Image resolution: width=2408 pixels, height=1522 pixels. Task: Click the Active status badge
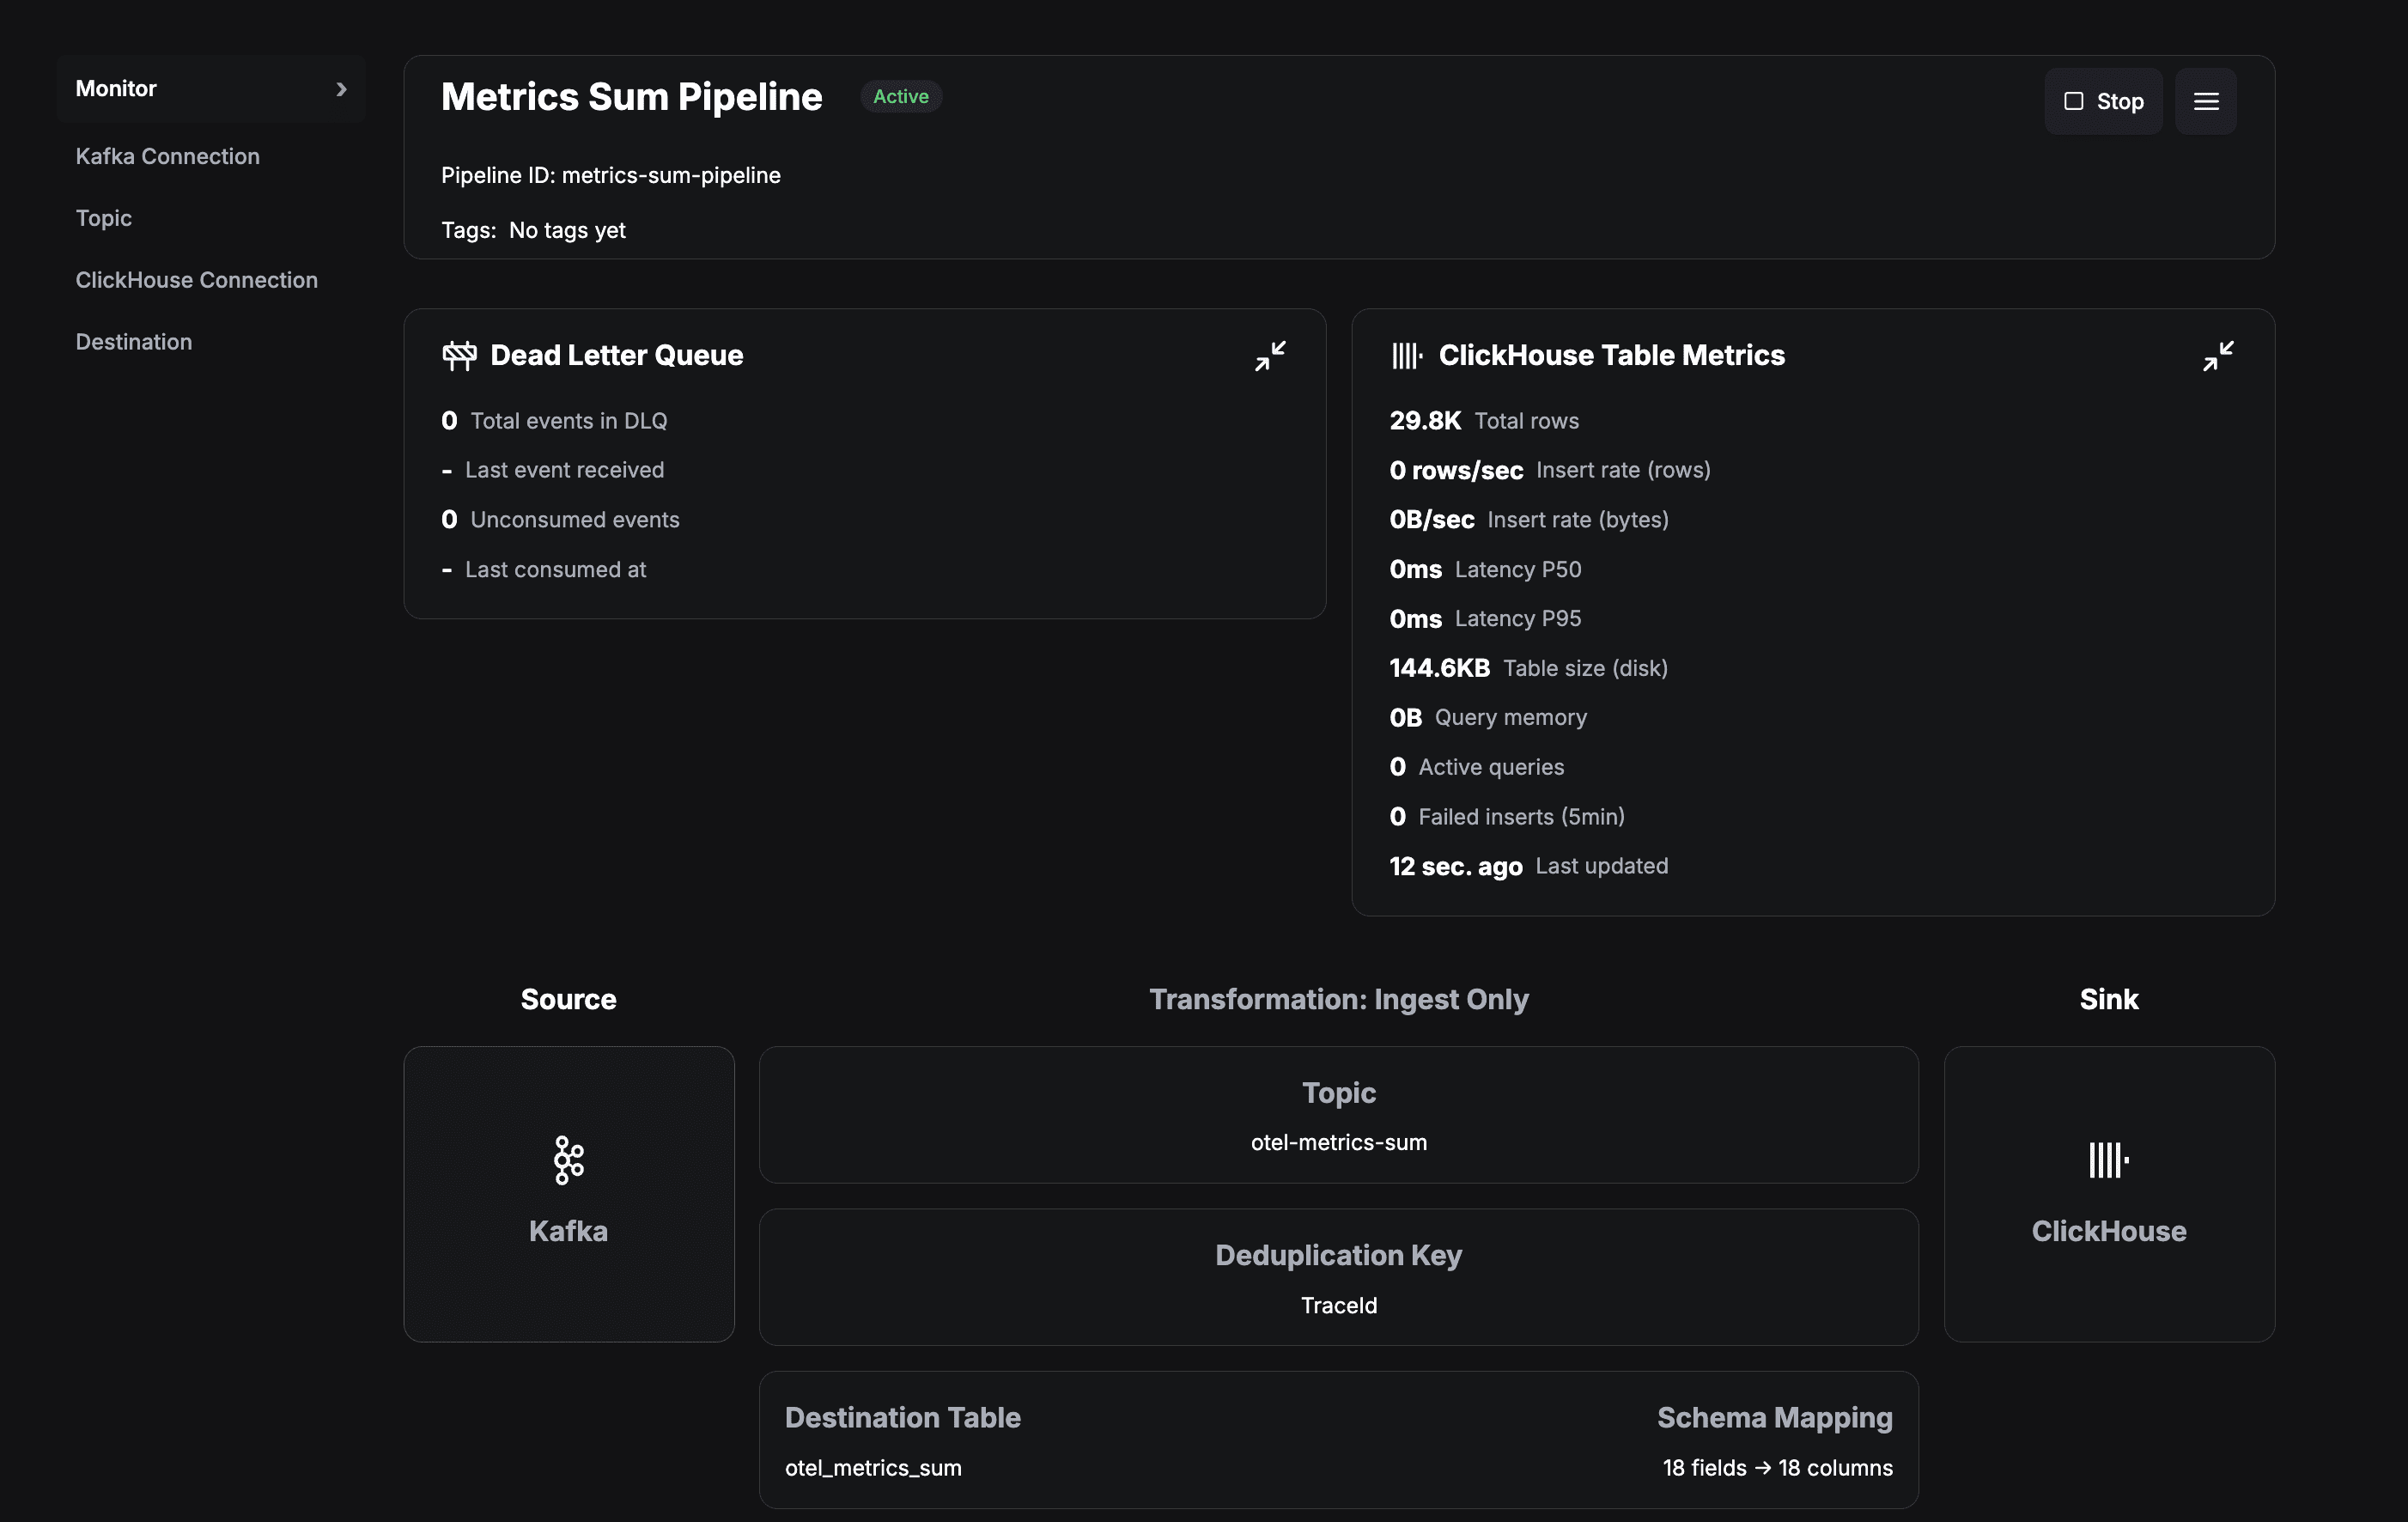click(900, 97)
